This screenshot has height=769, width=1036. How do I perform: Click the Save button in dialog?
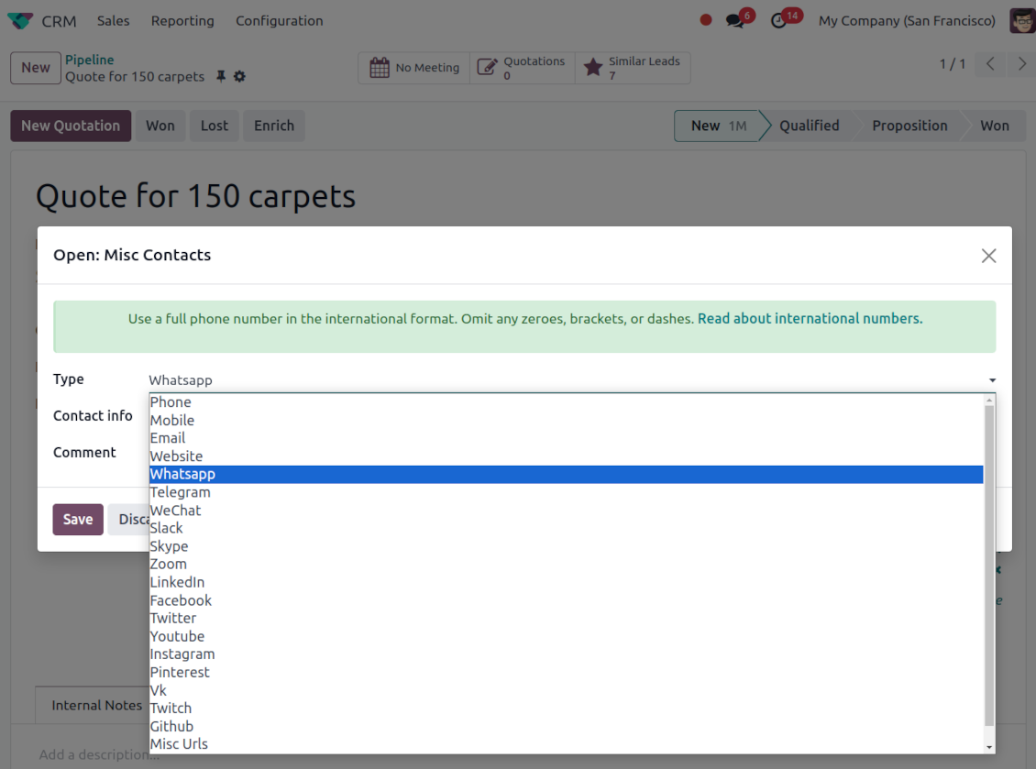point(78,520)
